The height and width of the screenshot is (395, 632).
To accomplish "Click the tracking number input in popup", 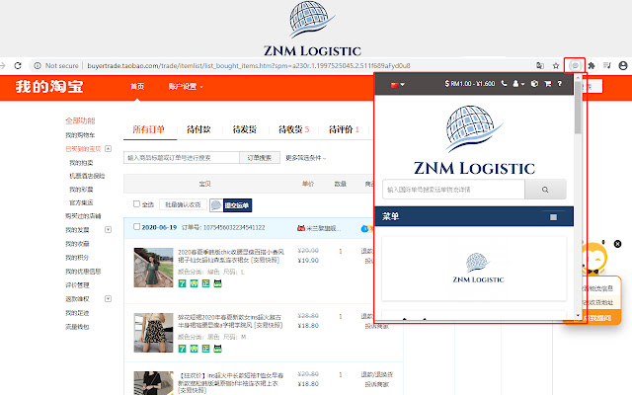I will (x=453, y=190).
